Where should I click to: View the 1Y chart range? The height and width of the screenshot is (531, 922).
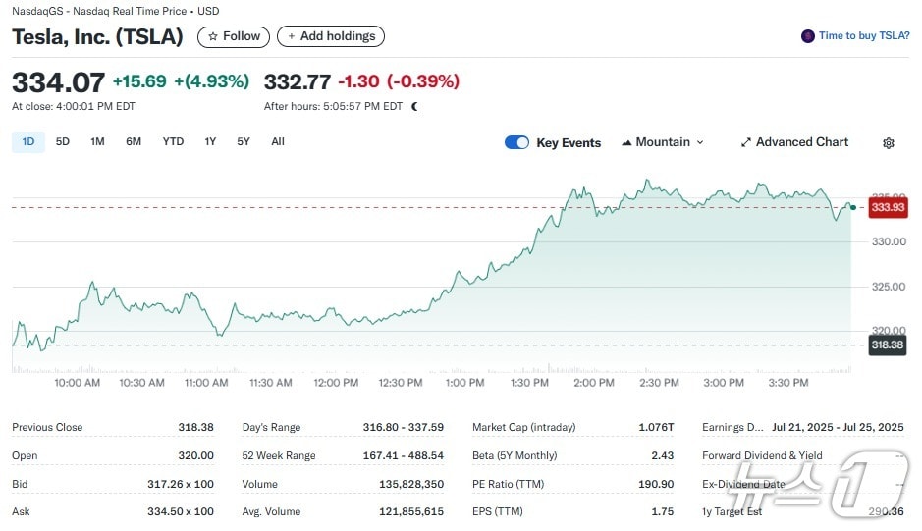(x=210, y=142)
